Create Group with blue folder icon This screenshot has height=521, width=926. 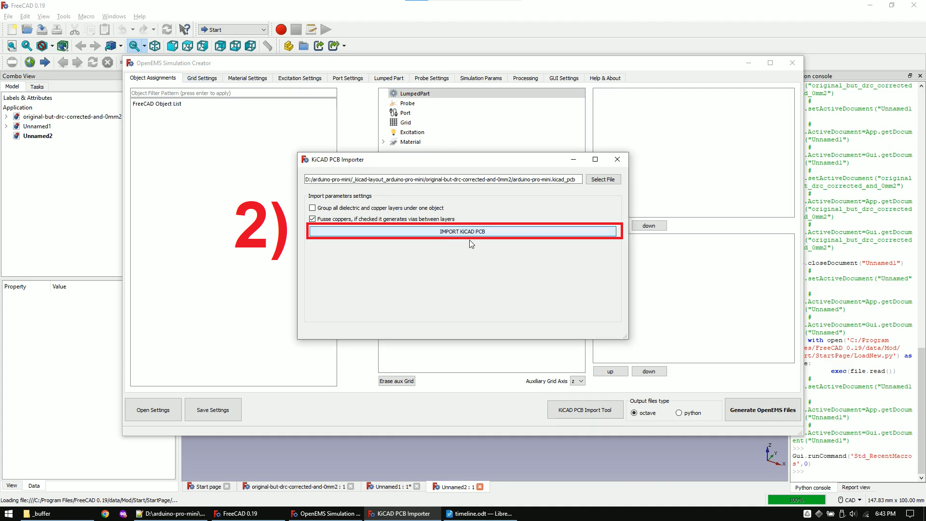(x=303, y=46)
